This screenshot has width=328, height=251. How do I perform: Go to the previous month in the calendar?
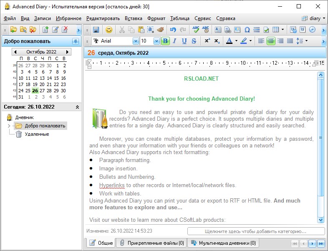point(15,52)
